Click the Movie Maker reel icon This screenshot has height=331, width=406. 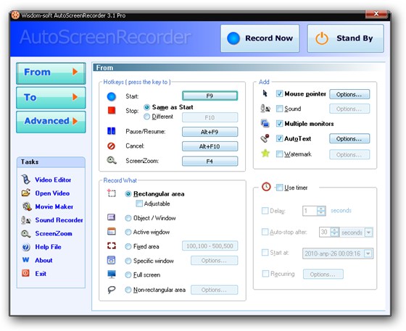(x=27, y=206)
